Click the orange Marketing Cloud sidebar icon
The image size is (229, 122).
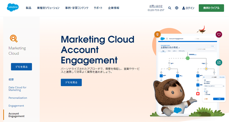click(x=14, y=39)
